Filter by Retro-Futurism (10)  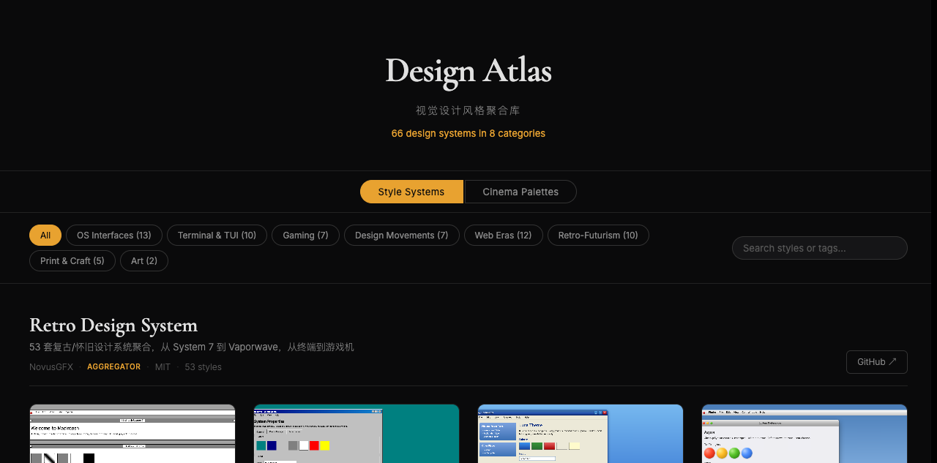point(598,235)
